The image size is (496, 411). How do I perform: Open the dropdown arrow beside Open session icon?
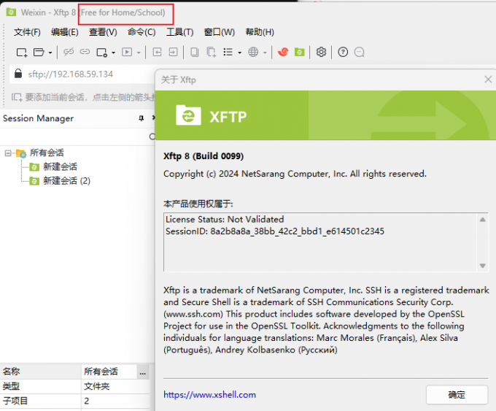(x=50, y=53)
